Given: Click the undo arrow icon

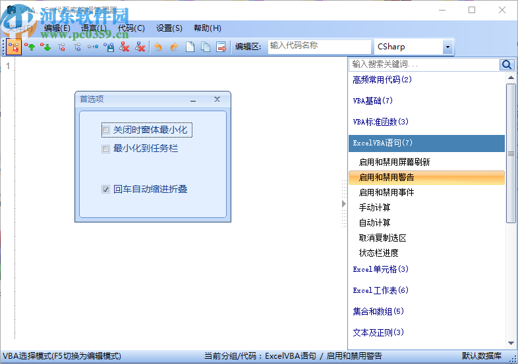Looking at the screenshot, I should point(158,47).
